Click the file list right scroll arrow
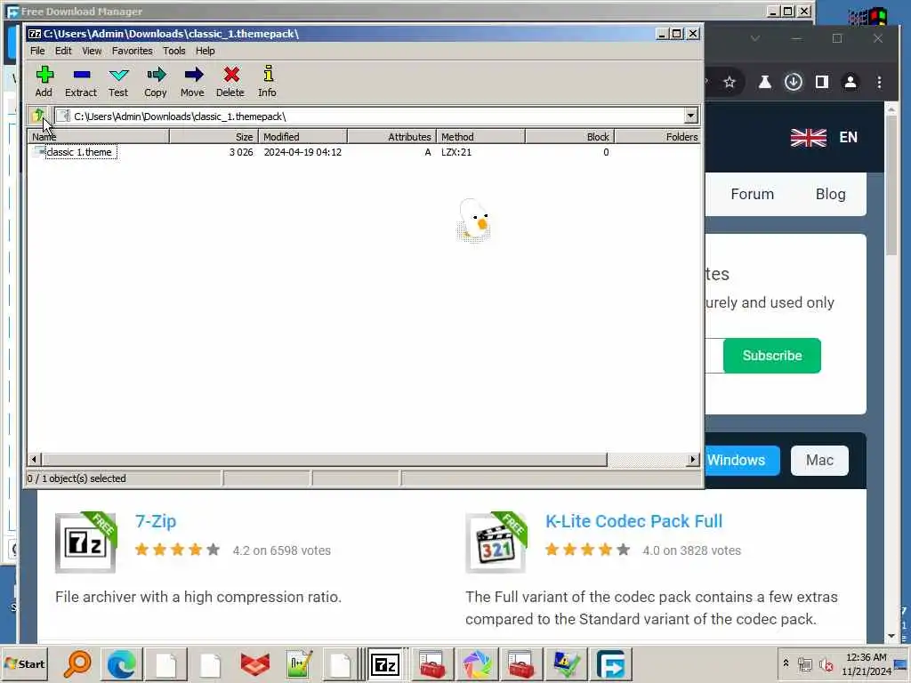The image size is (911, 683). point(692,460)
